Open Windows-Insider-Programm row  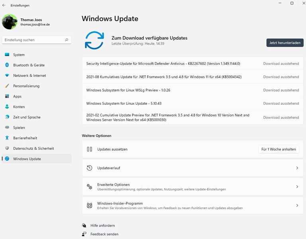[192, 206]
